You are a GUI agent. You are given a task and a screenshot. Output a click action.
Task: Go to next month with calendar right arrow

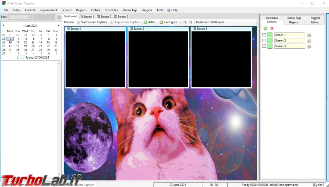pos(58,26)
